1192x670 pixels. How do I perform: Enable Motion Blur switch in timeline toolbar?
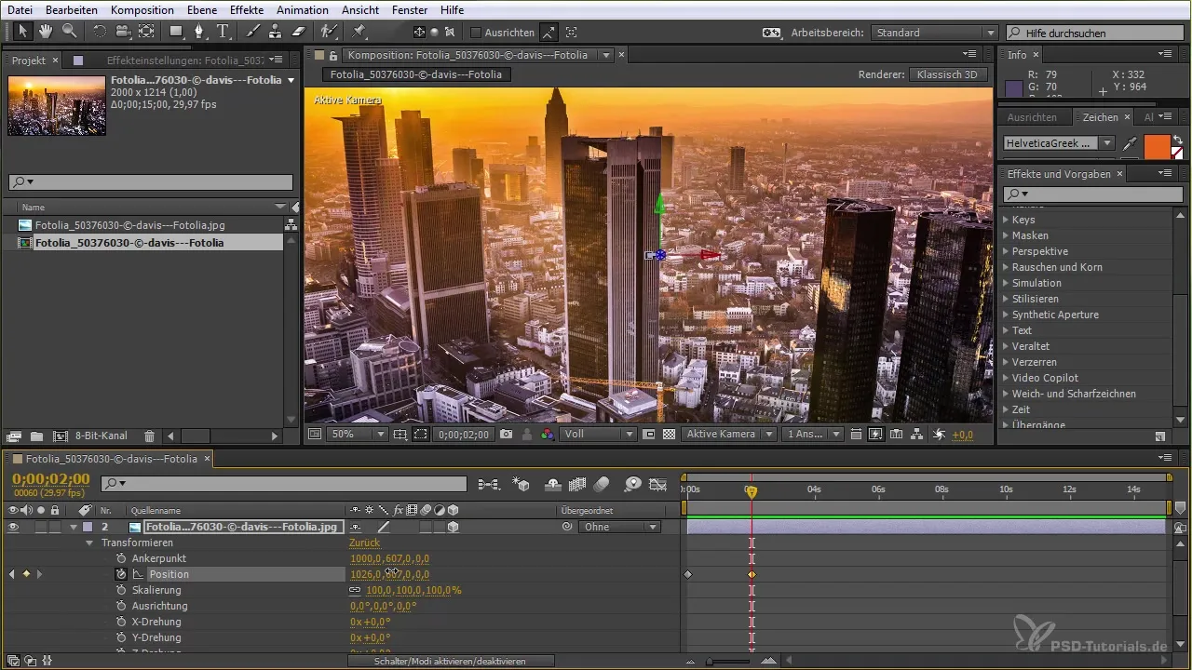(x=601, y=484)
